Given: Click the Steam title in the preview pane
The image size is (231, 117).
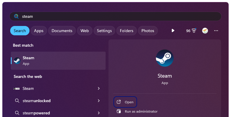Looking at the screenshot, I should [x=165, y=76].
